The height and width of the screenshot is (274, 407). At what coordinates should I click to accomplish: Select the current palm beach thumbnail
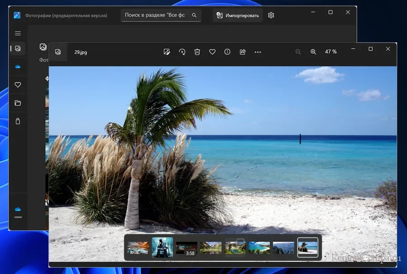coord(308,247)
